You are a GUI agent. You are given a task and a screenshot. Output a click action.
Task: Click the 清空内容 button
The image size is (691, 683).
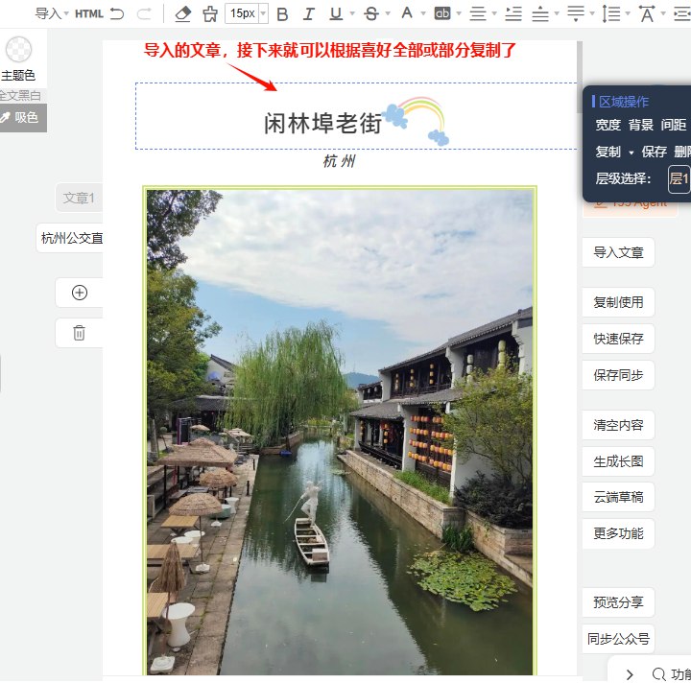[x=618, y=425]
